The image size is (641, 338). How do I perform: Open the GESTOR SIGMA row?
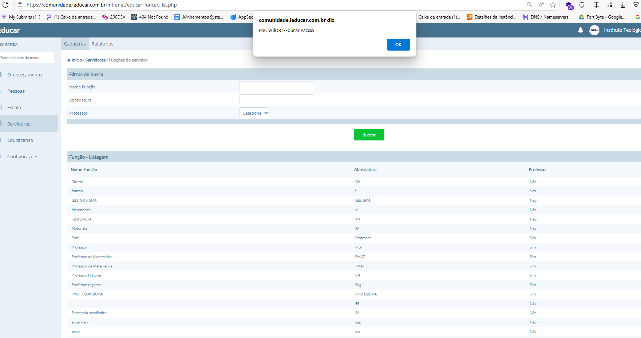(x=84, y=200)
